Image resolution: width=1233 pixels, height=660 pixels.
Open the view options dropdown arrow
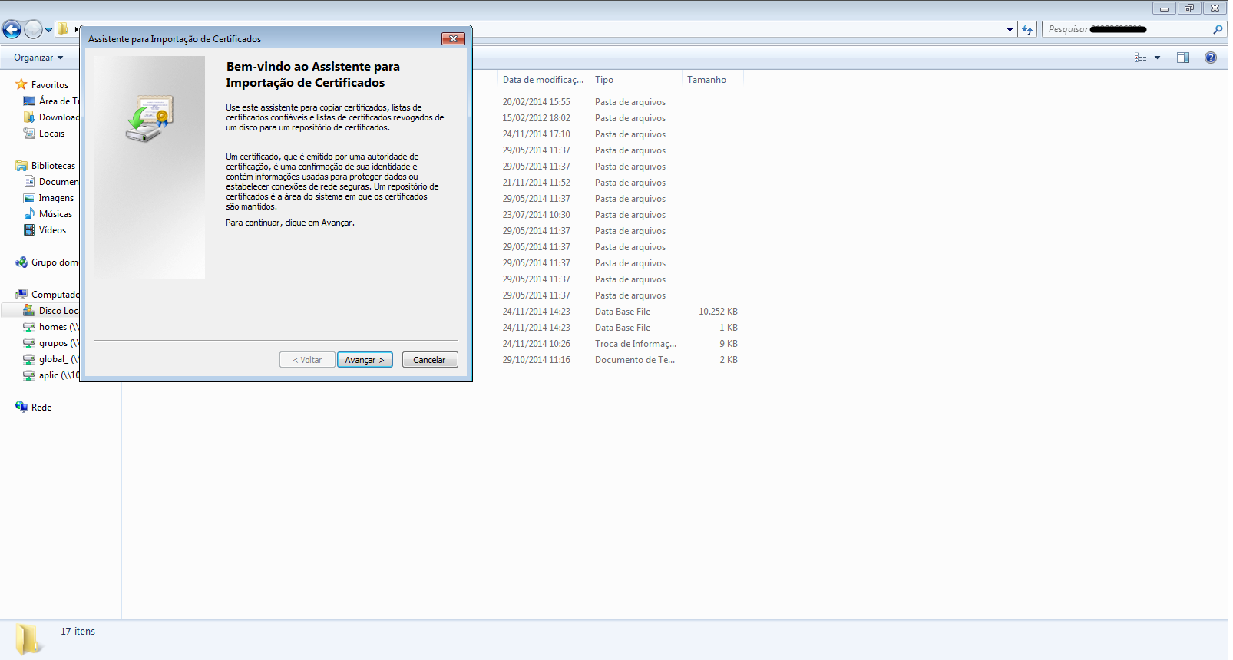[1157, 58]
